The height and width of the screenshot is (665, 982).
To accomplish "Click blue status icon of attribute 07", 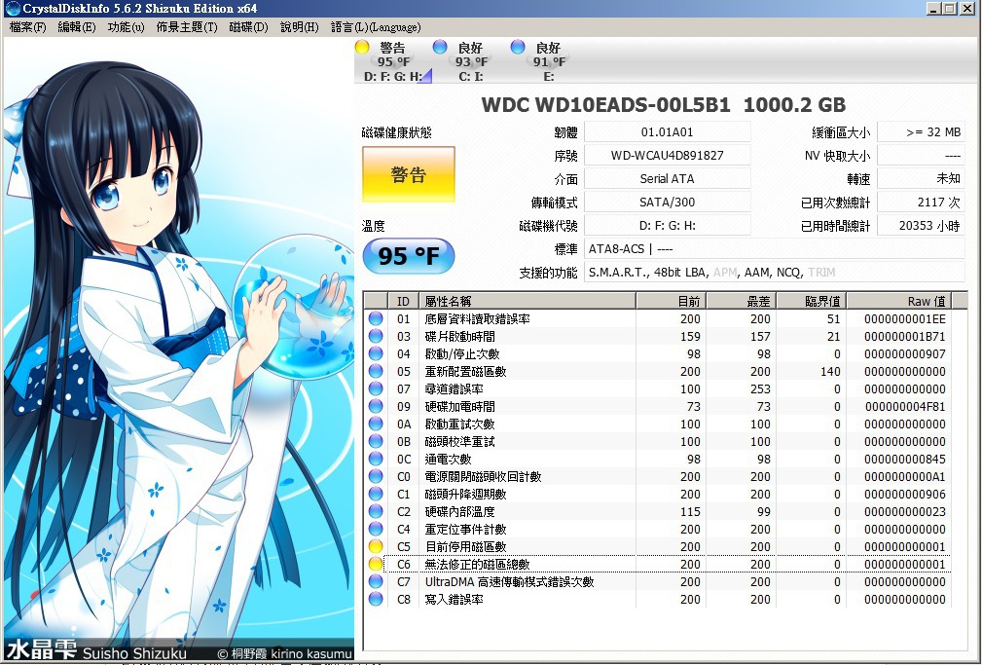I will click(376, 388).
